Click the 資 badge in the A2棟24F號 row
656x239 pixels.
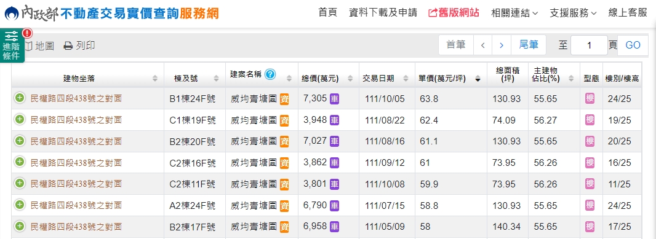(x=284, y=206)
